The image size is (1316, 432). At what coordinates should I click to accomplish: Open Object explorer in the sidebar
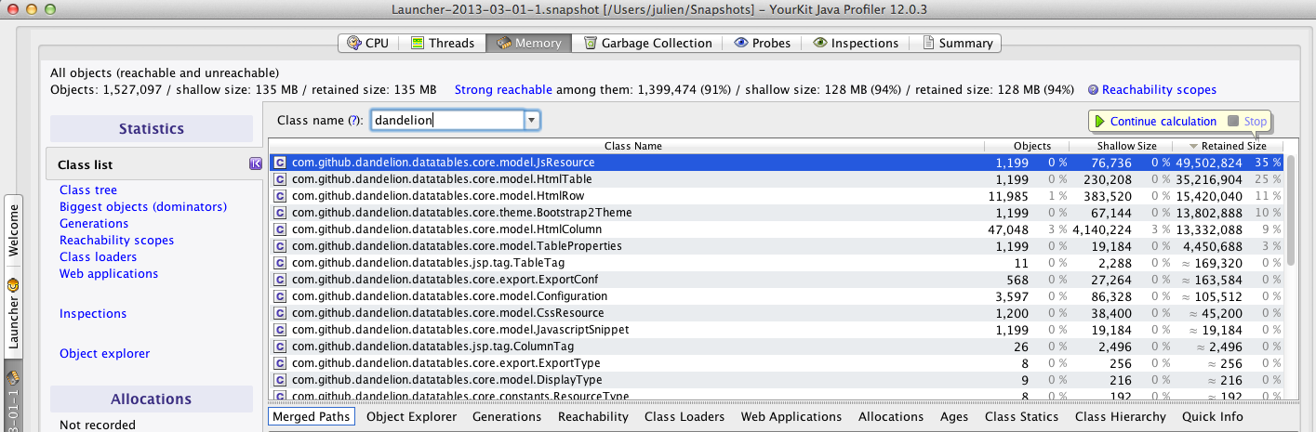(104, 353)
